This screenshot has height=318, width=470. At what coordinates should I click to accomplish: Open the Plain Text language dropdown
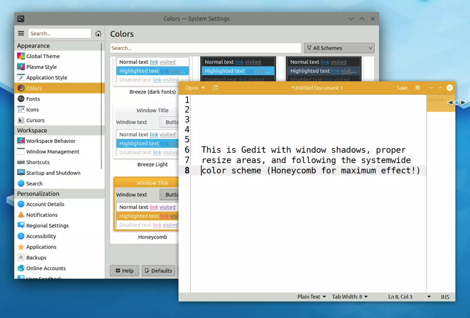tap(311, 297)
